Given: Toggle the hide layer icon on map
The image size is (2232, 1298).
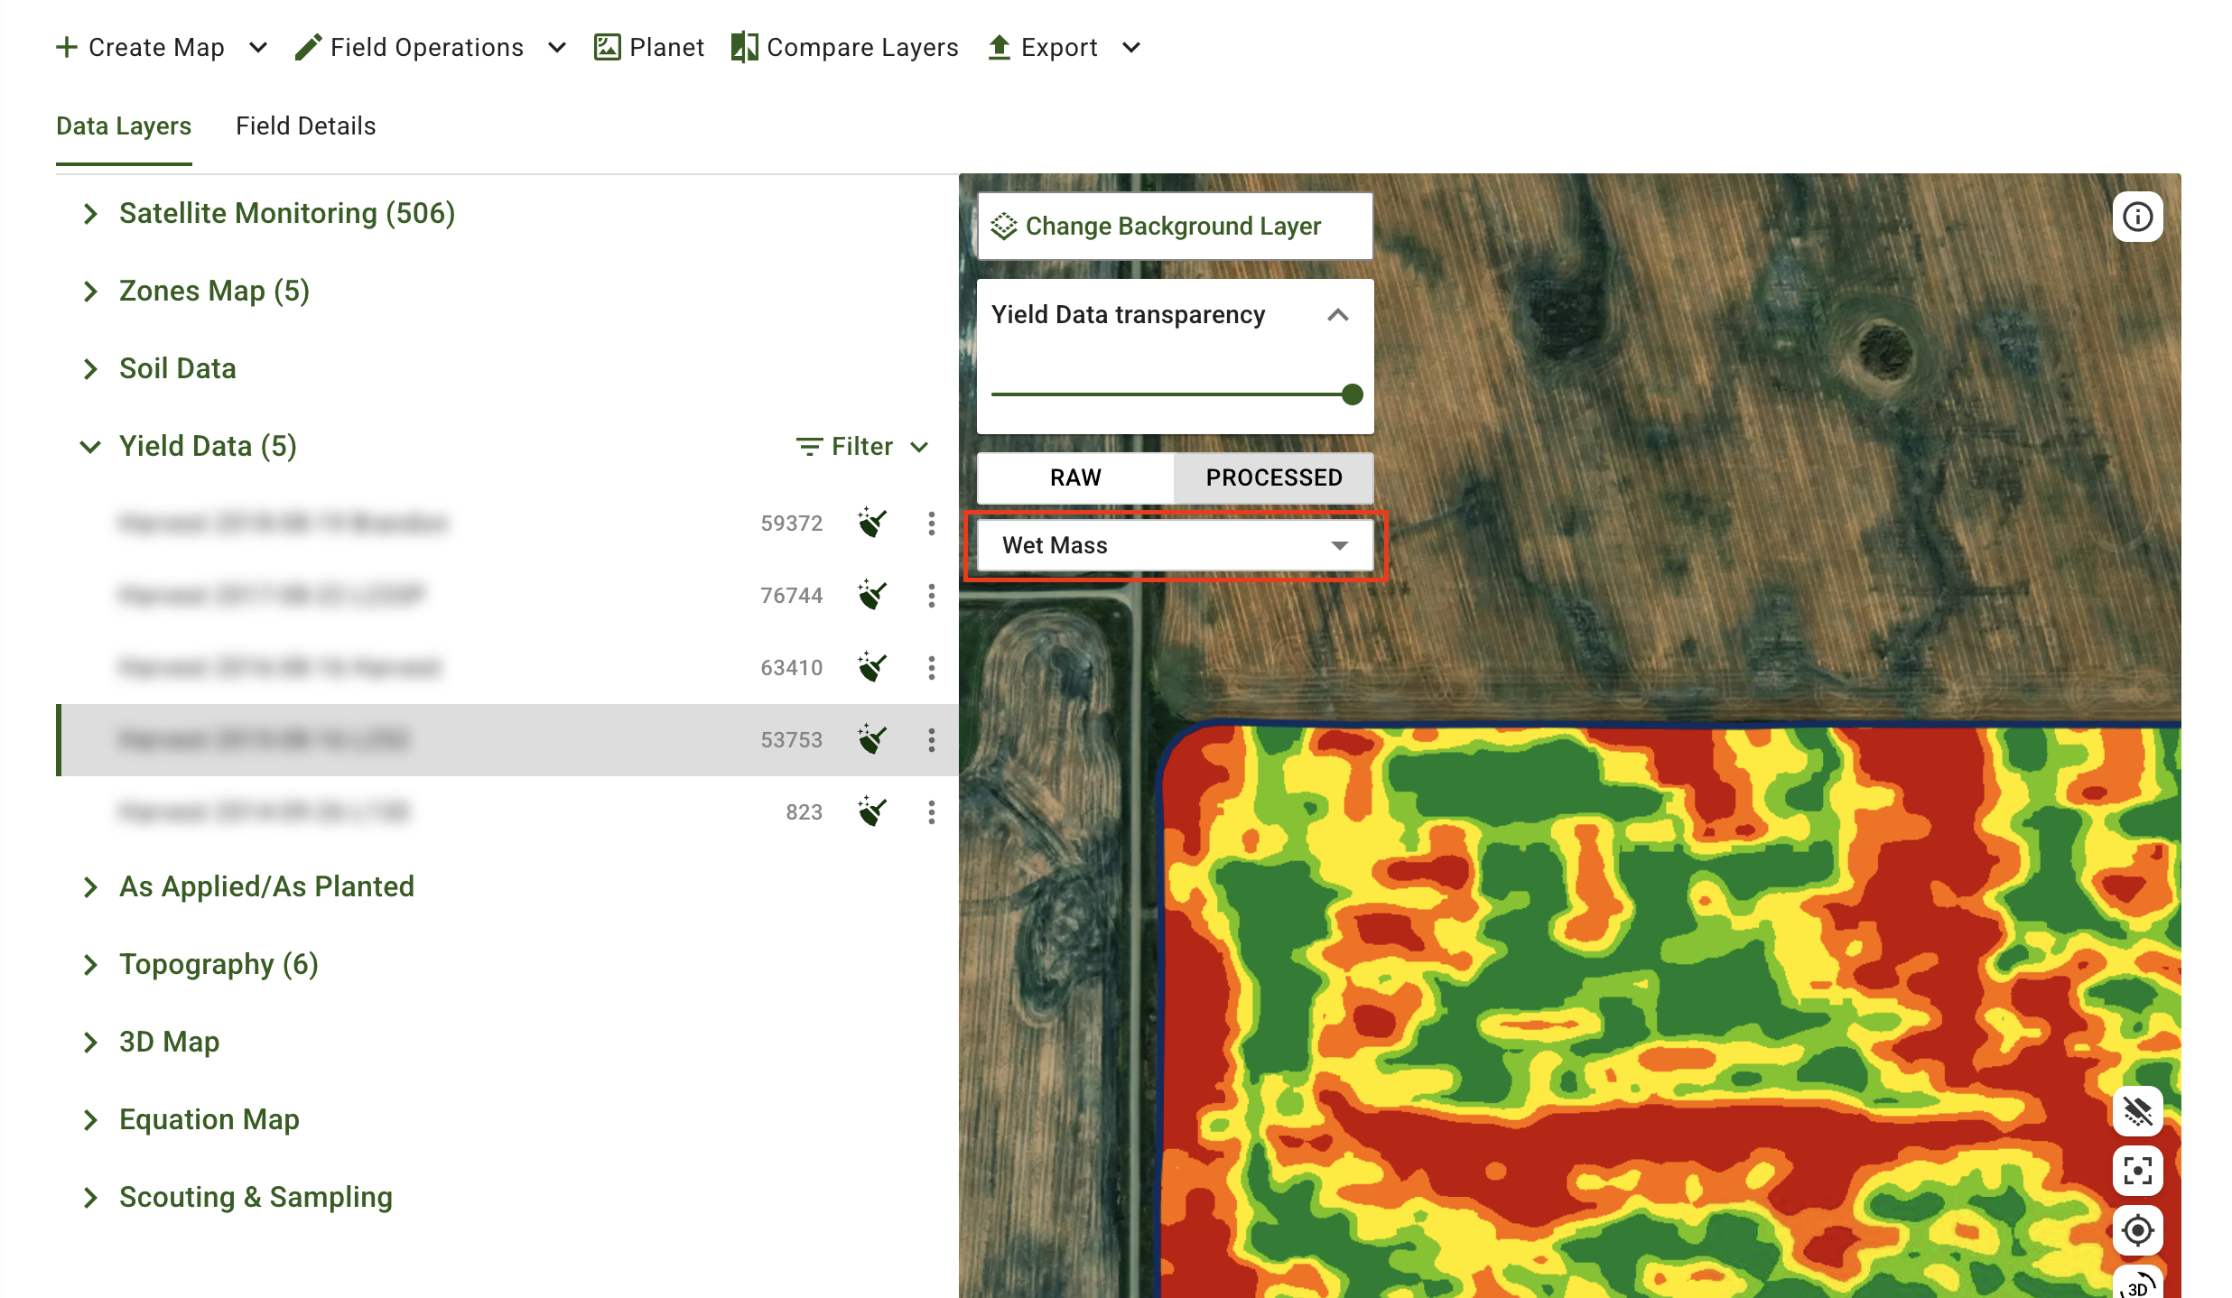Looking at the screenshot, I should pyautogui.click(x=2137, y=1111).
